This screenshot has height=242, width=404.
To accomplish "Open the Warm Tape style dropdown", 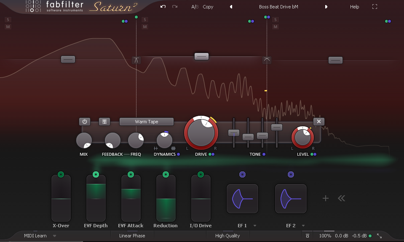I will point(147,122).
